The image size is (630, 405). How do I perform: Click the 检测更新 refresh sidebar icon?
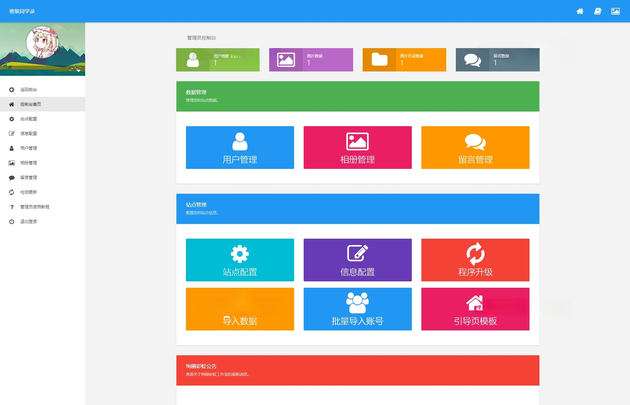point(12,192)
